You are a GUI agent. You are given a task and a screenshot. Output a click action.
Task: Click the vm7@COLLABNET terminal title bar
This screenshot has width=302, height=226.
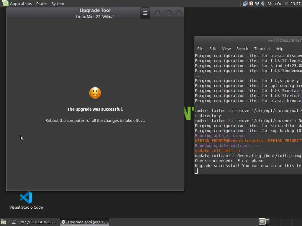248,41
